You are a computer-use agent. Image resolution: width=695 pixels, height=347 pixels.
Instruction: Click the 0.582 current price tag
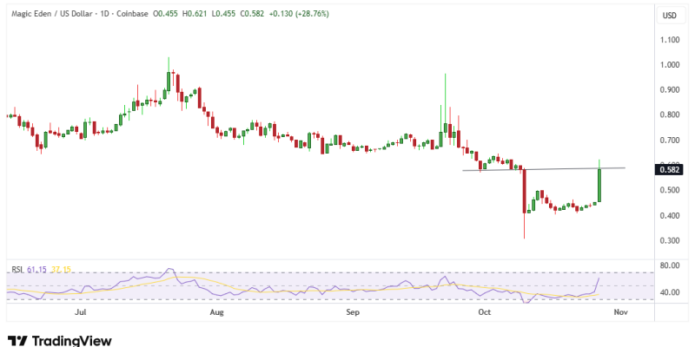(669, 169)
